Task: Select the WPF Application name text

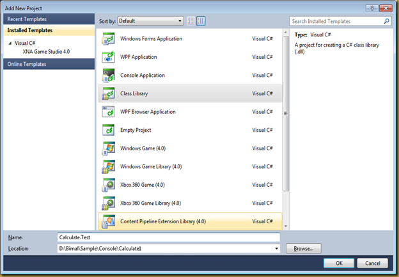Action: [138, 57]
